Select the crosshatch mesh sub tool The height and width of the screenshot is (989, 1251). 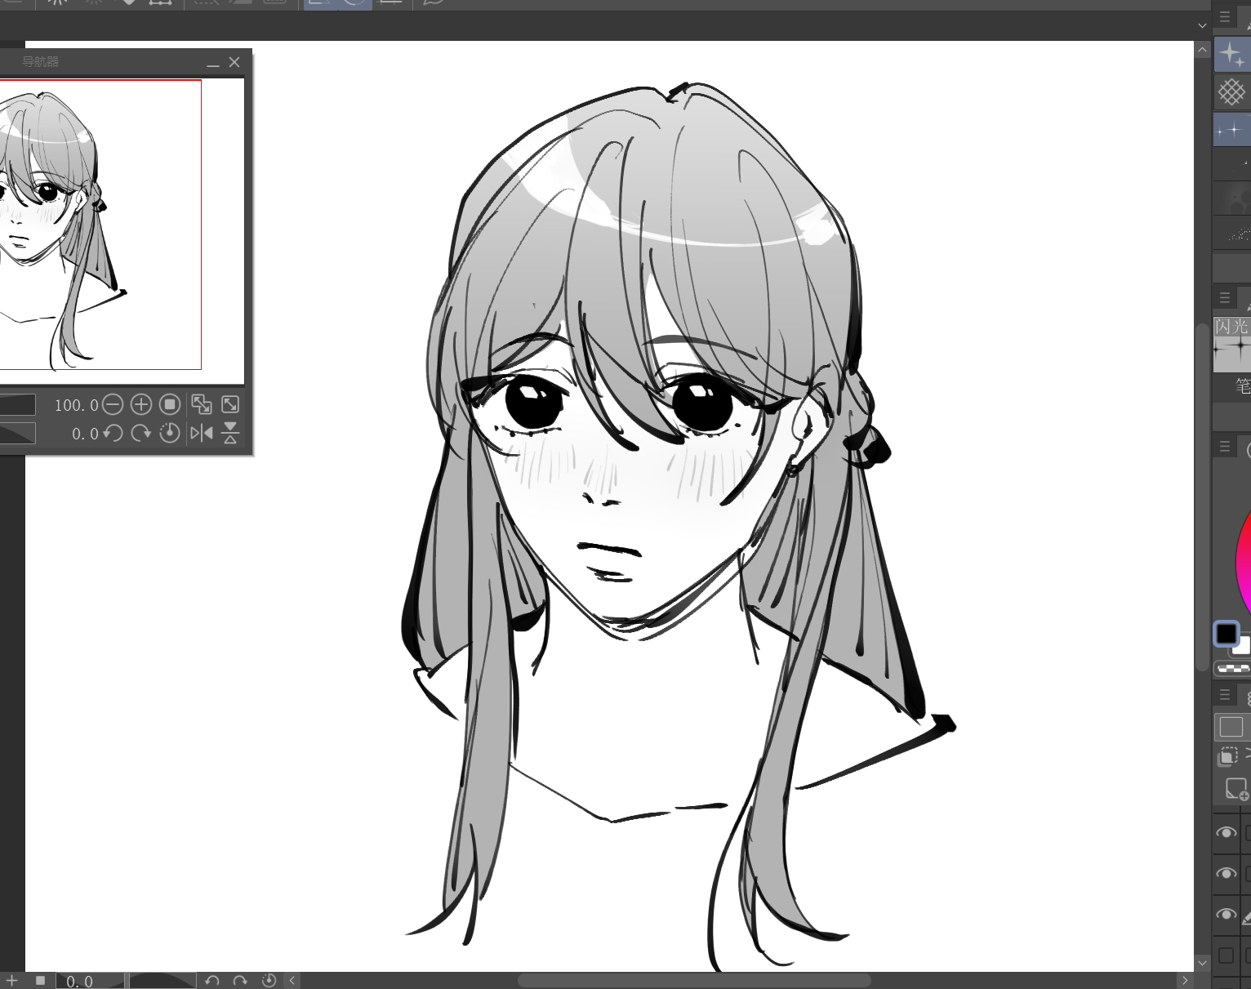1231,91
